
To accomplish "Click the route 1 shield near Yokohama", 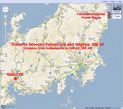I will click(x=72, y=74).
